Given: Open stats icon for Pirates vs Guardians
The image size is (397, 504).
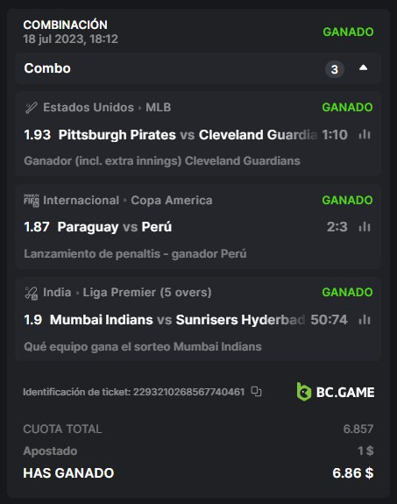Looking at the screenshot, I should point(365,134).
